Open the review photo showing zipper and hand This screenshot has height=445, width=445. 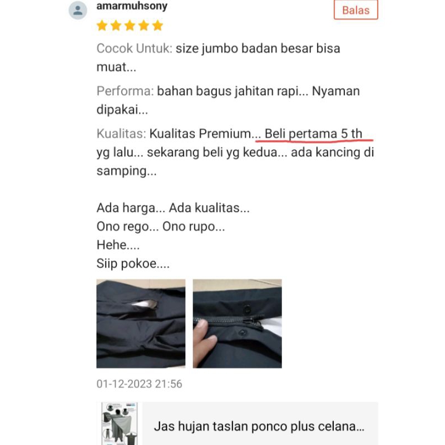point(238,324)
